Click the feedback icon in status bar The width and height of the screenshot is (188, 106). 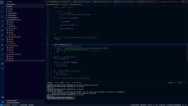pos(183,105)
